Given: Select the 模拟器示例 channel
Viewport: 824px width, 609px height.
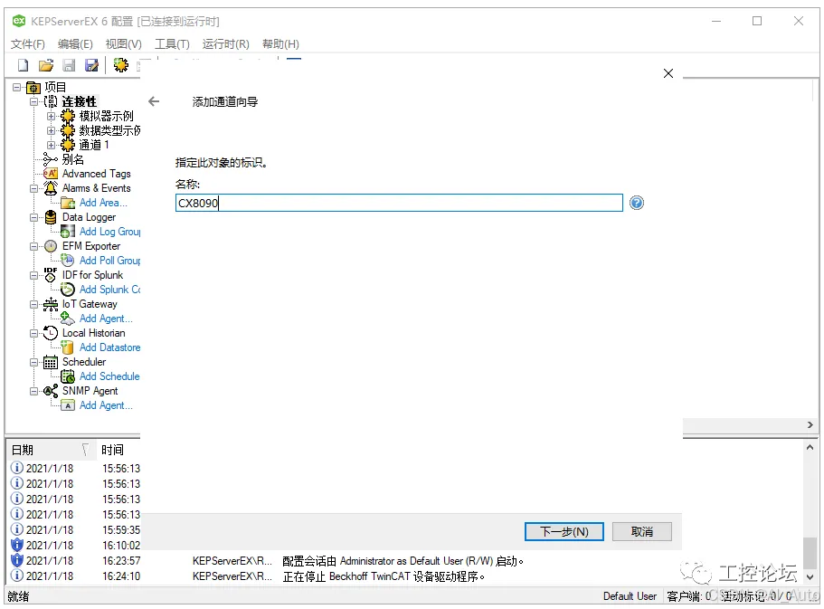Looking at the screenshot, I should coord(106,116).
